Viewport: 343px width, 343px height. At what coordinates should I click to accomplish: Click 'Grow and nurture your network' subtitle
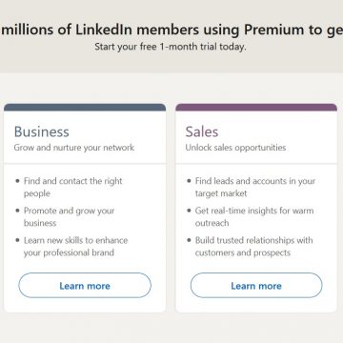(x=74, y=148)
